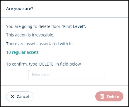Image resolution: width=129 pixels, height=107 pixels.
Task: Click 'This action is irrevocable.' warning text
Action: (x=30, y=35)
